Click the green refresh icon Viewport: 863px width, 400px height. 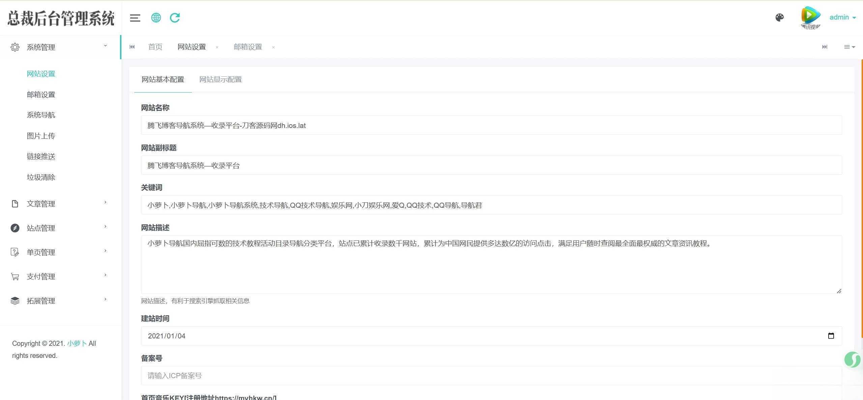[x=175, y=18]
